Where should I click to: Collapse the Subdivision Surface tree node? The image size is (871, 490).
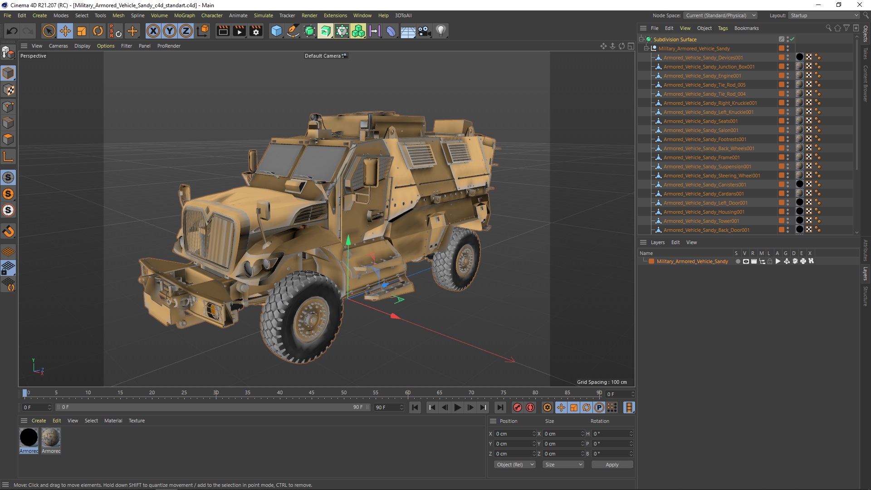(641, 39)
